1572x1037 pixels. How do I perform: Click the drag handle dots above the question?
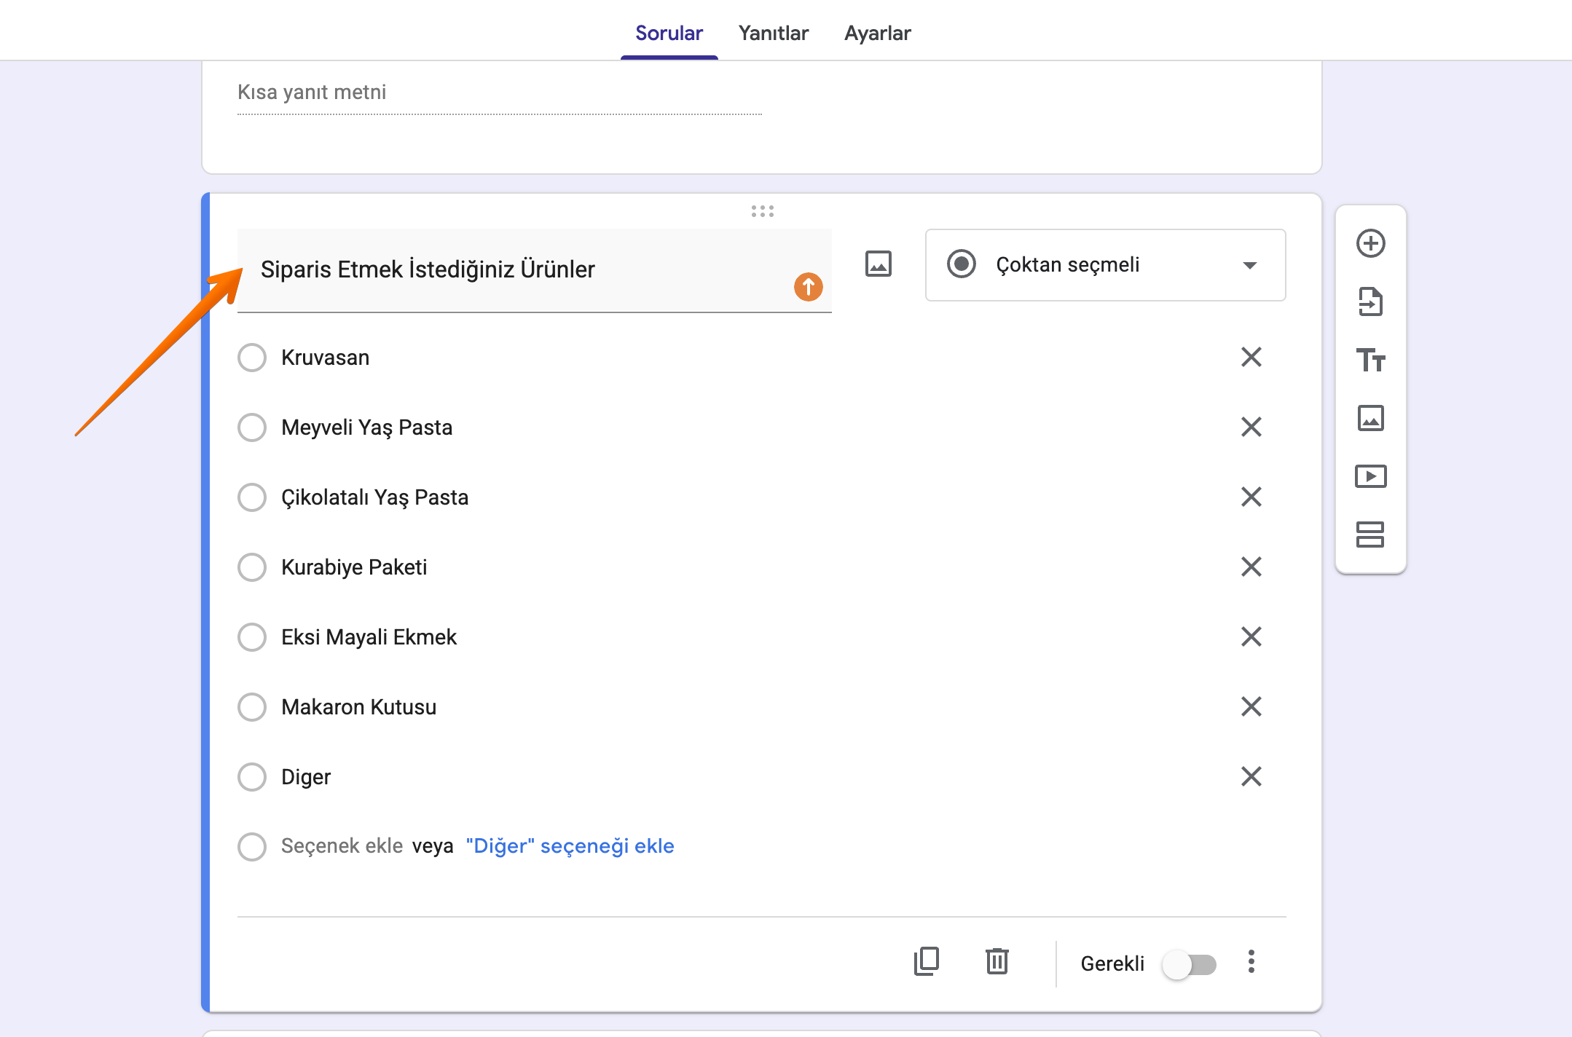tap(762, 211)
